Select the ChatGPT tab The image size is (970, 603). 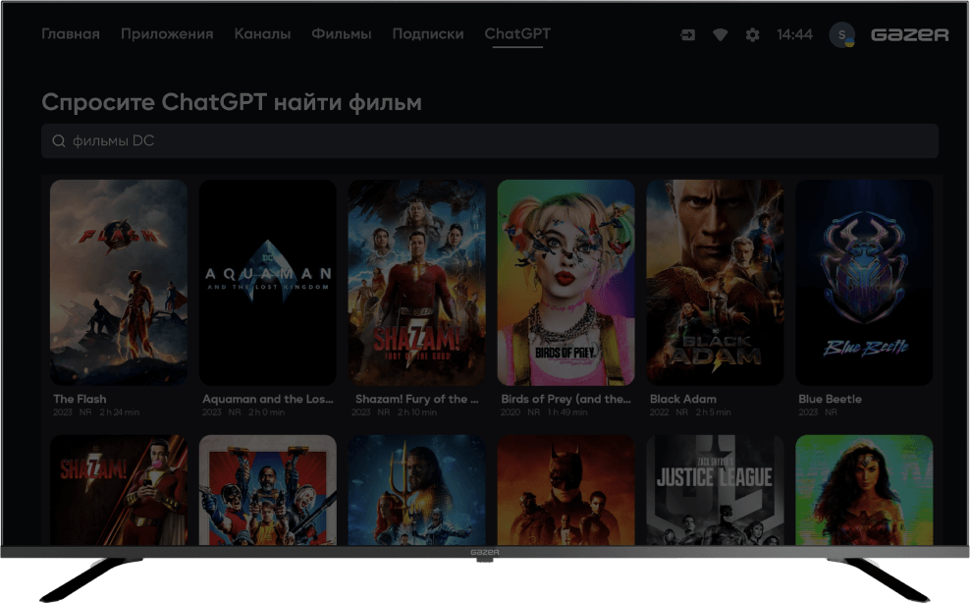(517, 34)
